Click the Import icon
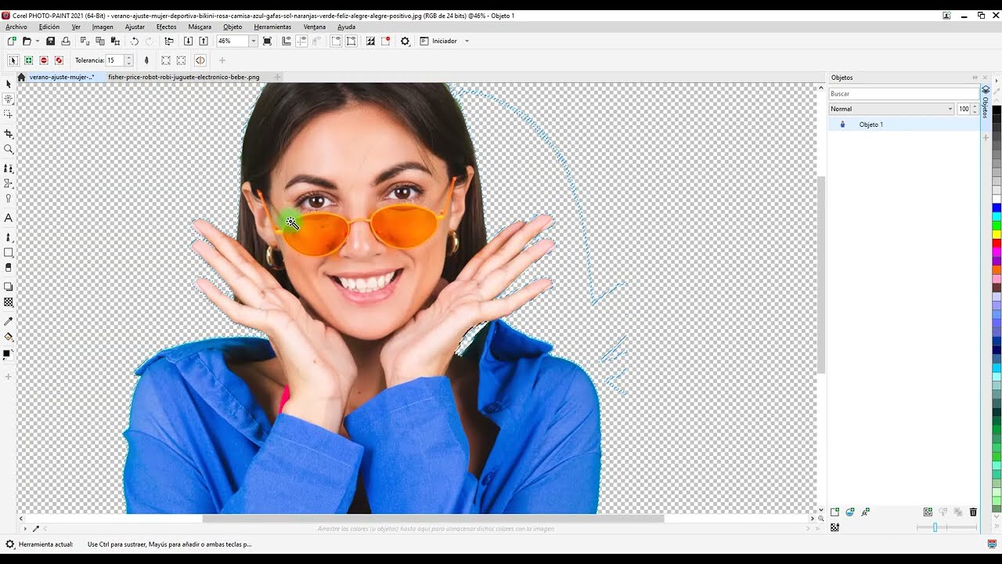 tap(188, 41)
